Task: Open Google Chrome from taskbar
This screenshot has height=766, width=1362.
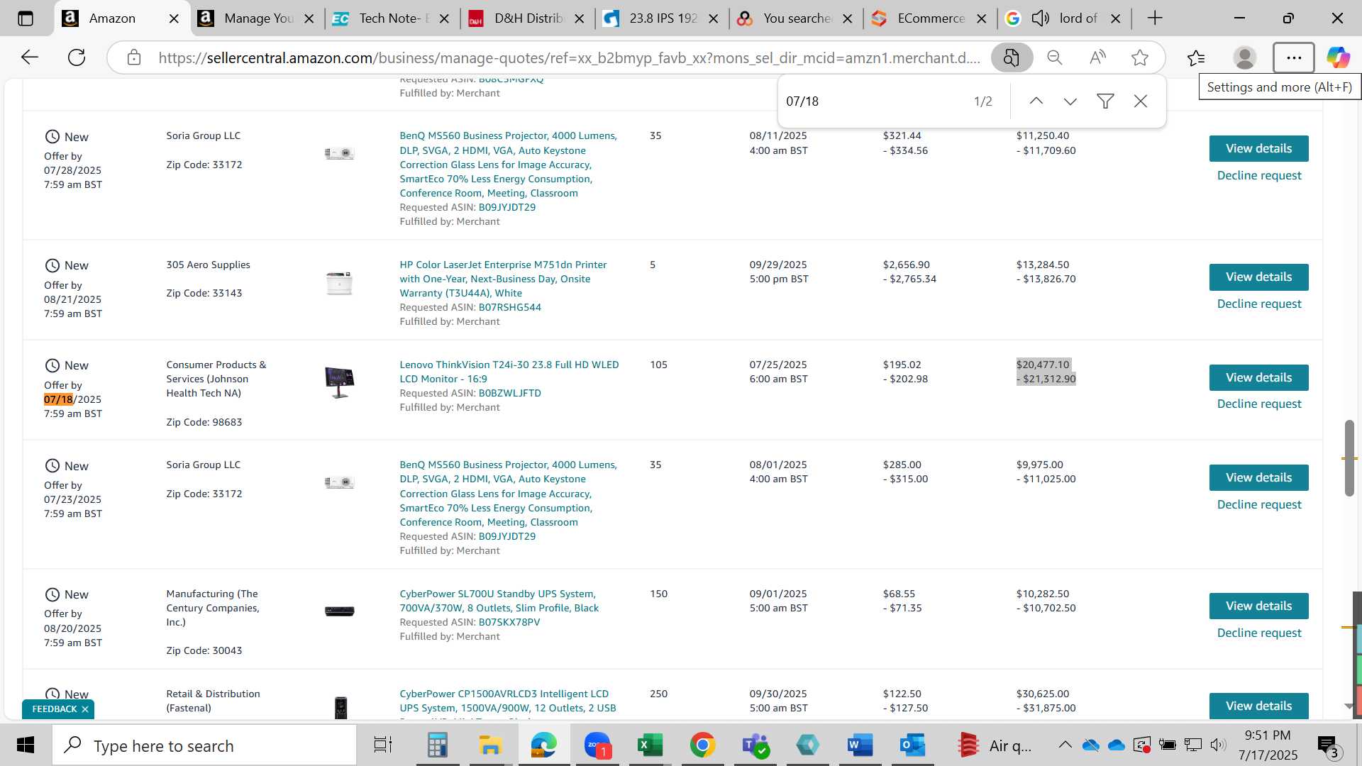Action: tap(702, 745)
